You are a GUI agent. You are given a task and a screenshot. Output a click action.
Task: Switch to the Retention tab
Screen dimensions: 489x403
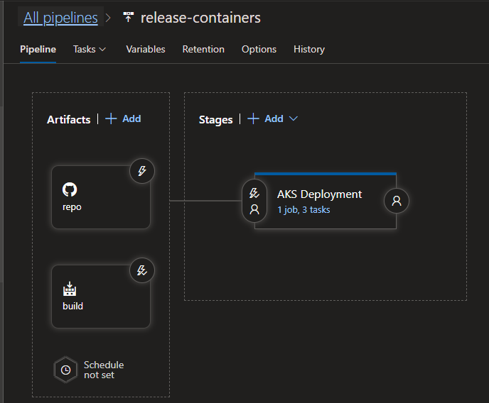click(203, 49)
